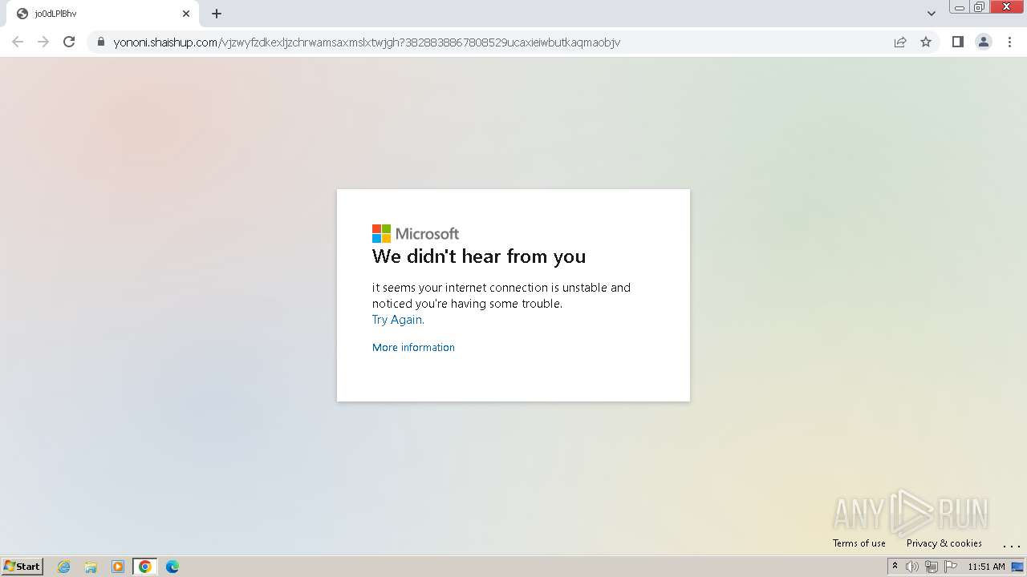Click the 'We didn't hear from you' heading
The image size is (1027, 577).
pyautogui.click(x=479, y=256)
